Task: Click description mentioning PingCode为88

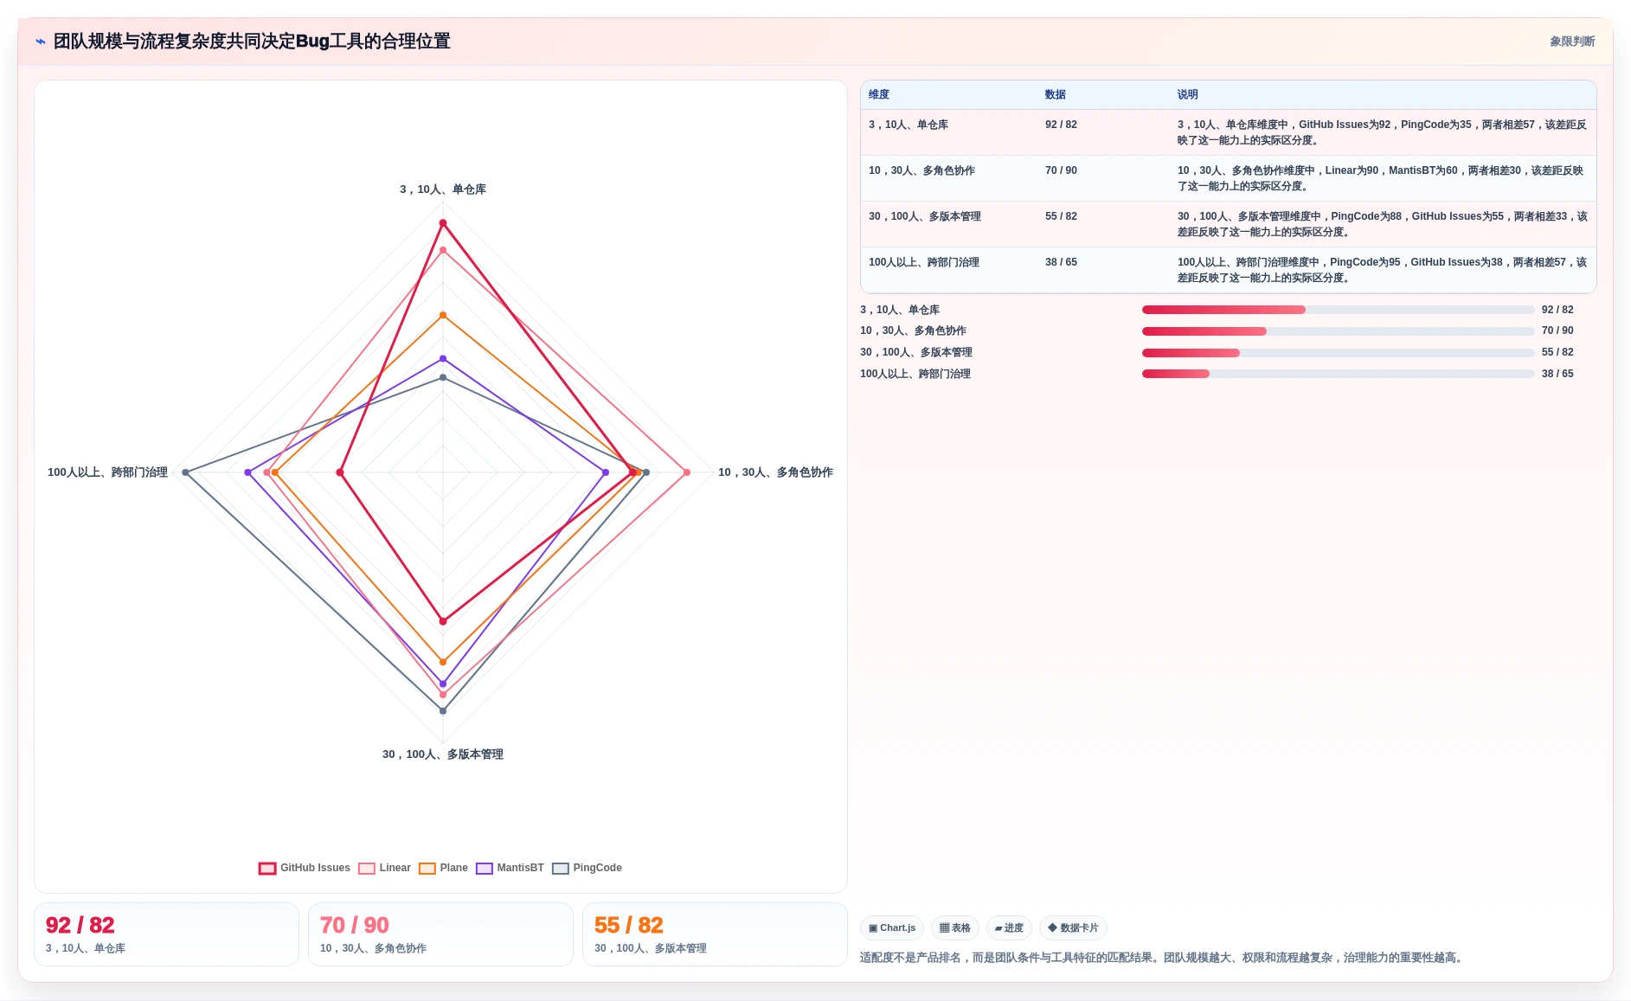Action: [1381, 224]
